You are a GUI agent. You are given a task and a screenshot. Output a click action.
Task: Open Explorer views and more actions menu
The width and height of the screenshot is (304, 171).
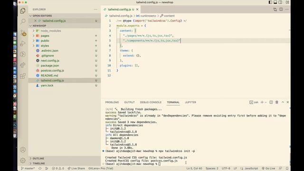pos(95,9)
